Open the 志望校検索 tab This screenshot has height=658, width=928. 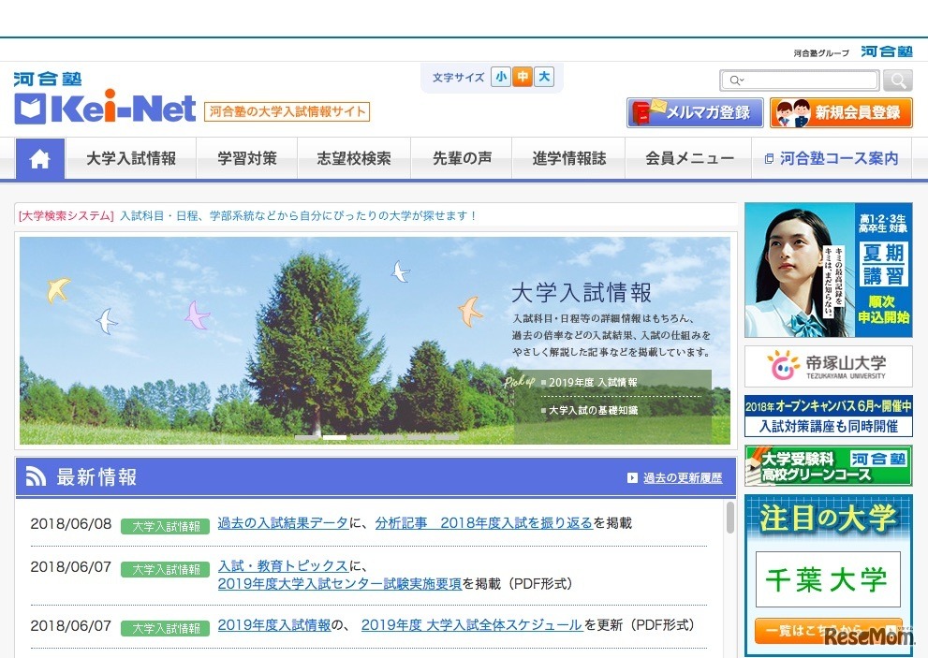[354, 158]
